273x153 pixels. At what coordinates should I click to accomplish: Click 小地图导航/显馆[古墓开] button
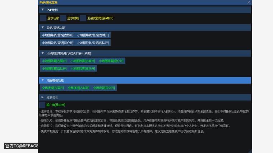tap(57, 35)
